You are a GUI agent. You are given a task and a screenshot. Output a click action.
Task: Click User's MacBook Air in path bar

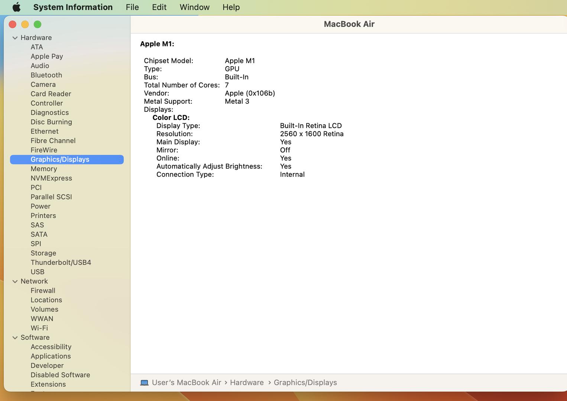[187, 382]
